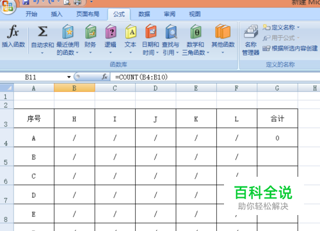Switch to the 数据 tab

[144, 14]
